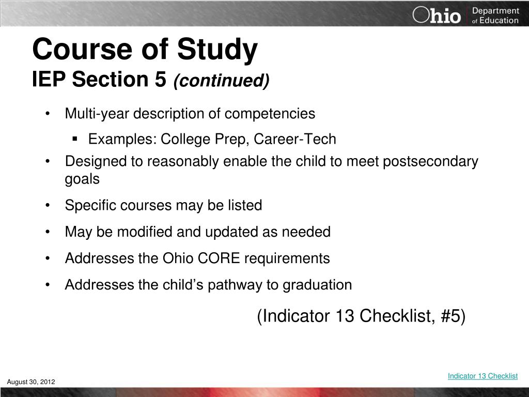Select the Course of Study title
The height and width of the screenshot is (397, 529).
click(x=145, y=49)
